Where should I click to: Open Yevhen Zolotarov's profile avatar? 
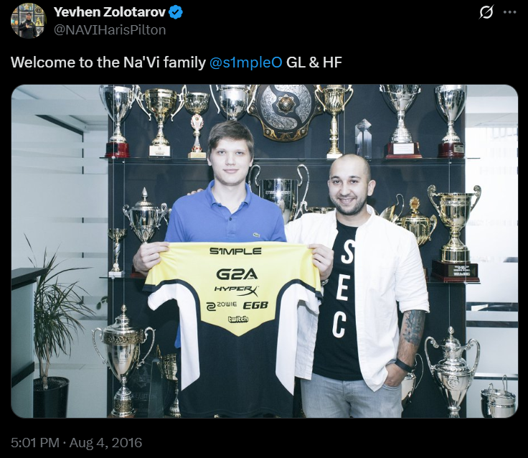(29, 21)
